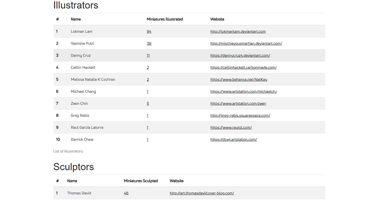Screen dimensions: 385x202
Task: Click the Miniatures Illustrated column header
Action: point(165,19)
